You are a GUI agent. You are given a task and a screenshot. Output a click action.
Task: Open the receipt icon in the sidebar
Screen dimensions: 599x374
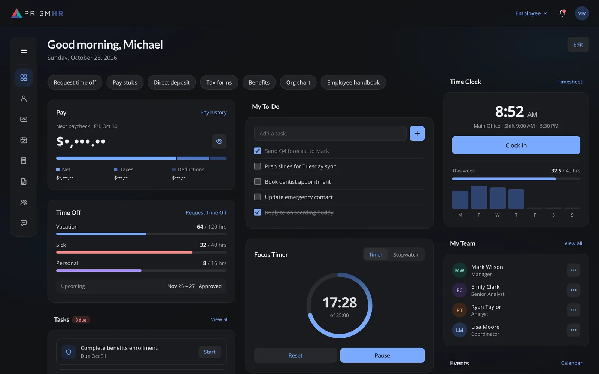pos(24,161)
